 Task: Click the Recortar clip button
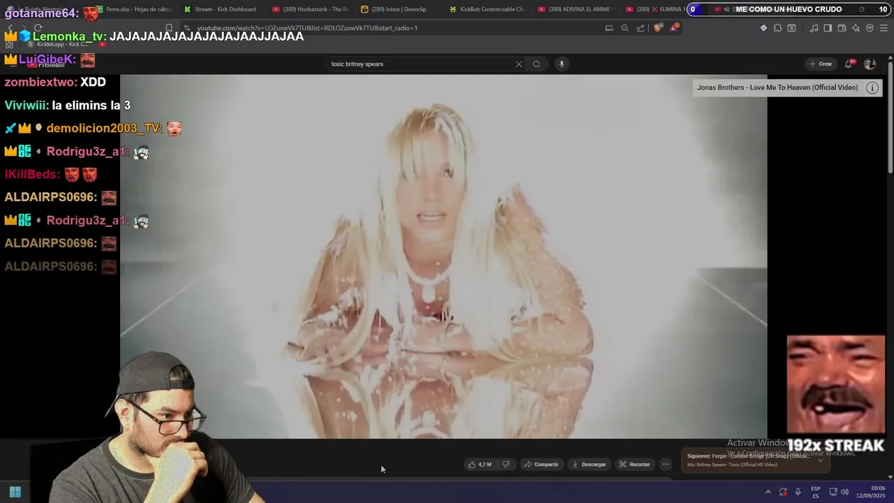pyautogui.click(x=634, y=465)
